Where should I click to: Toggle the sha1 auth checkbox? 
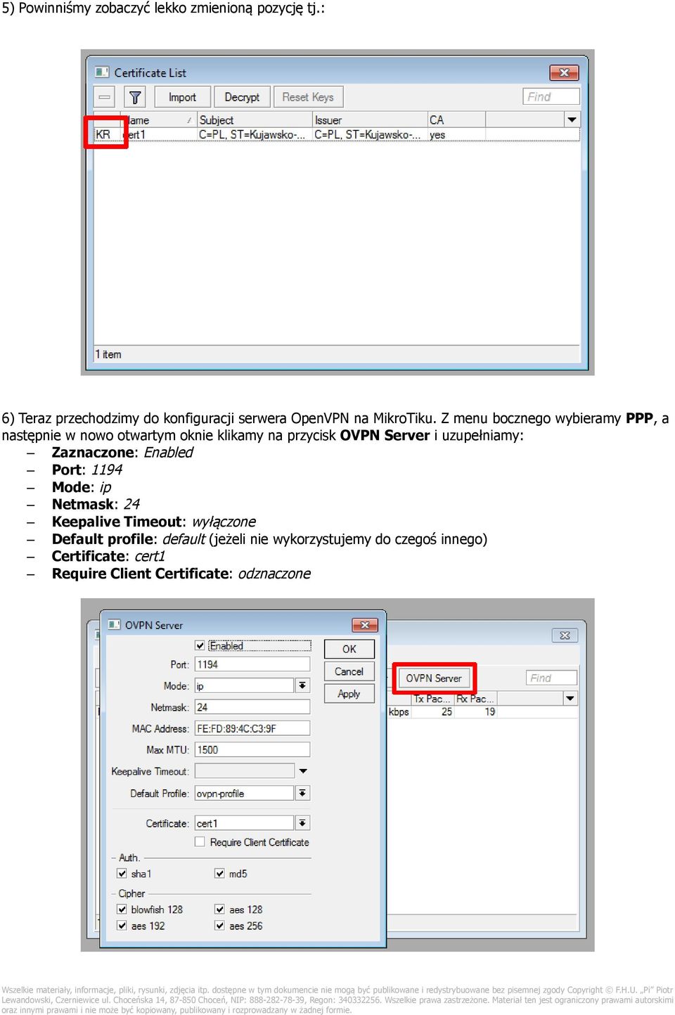click(x=122, y=873)
